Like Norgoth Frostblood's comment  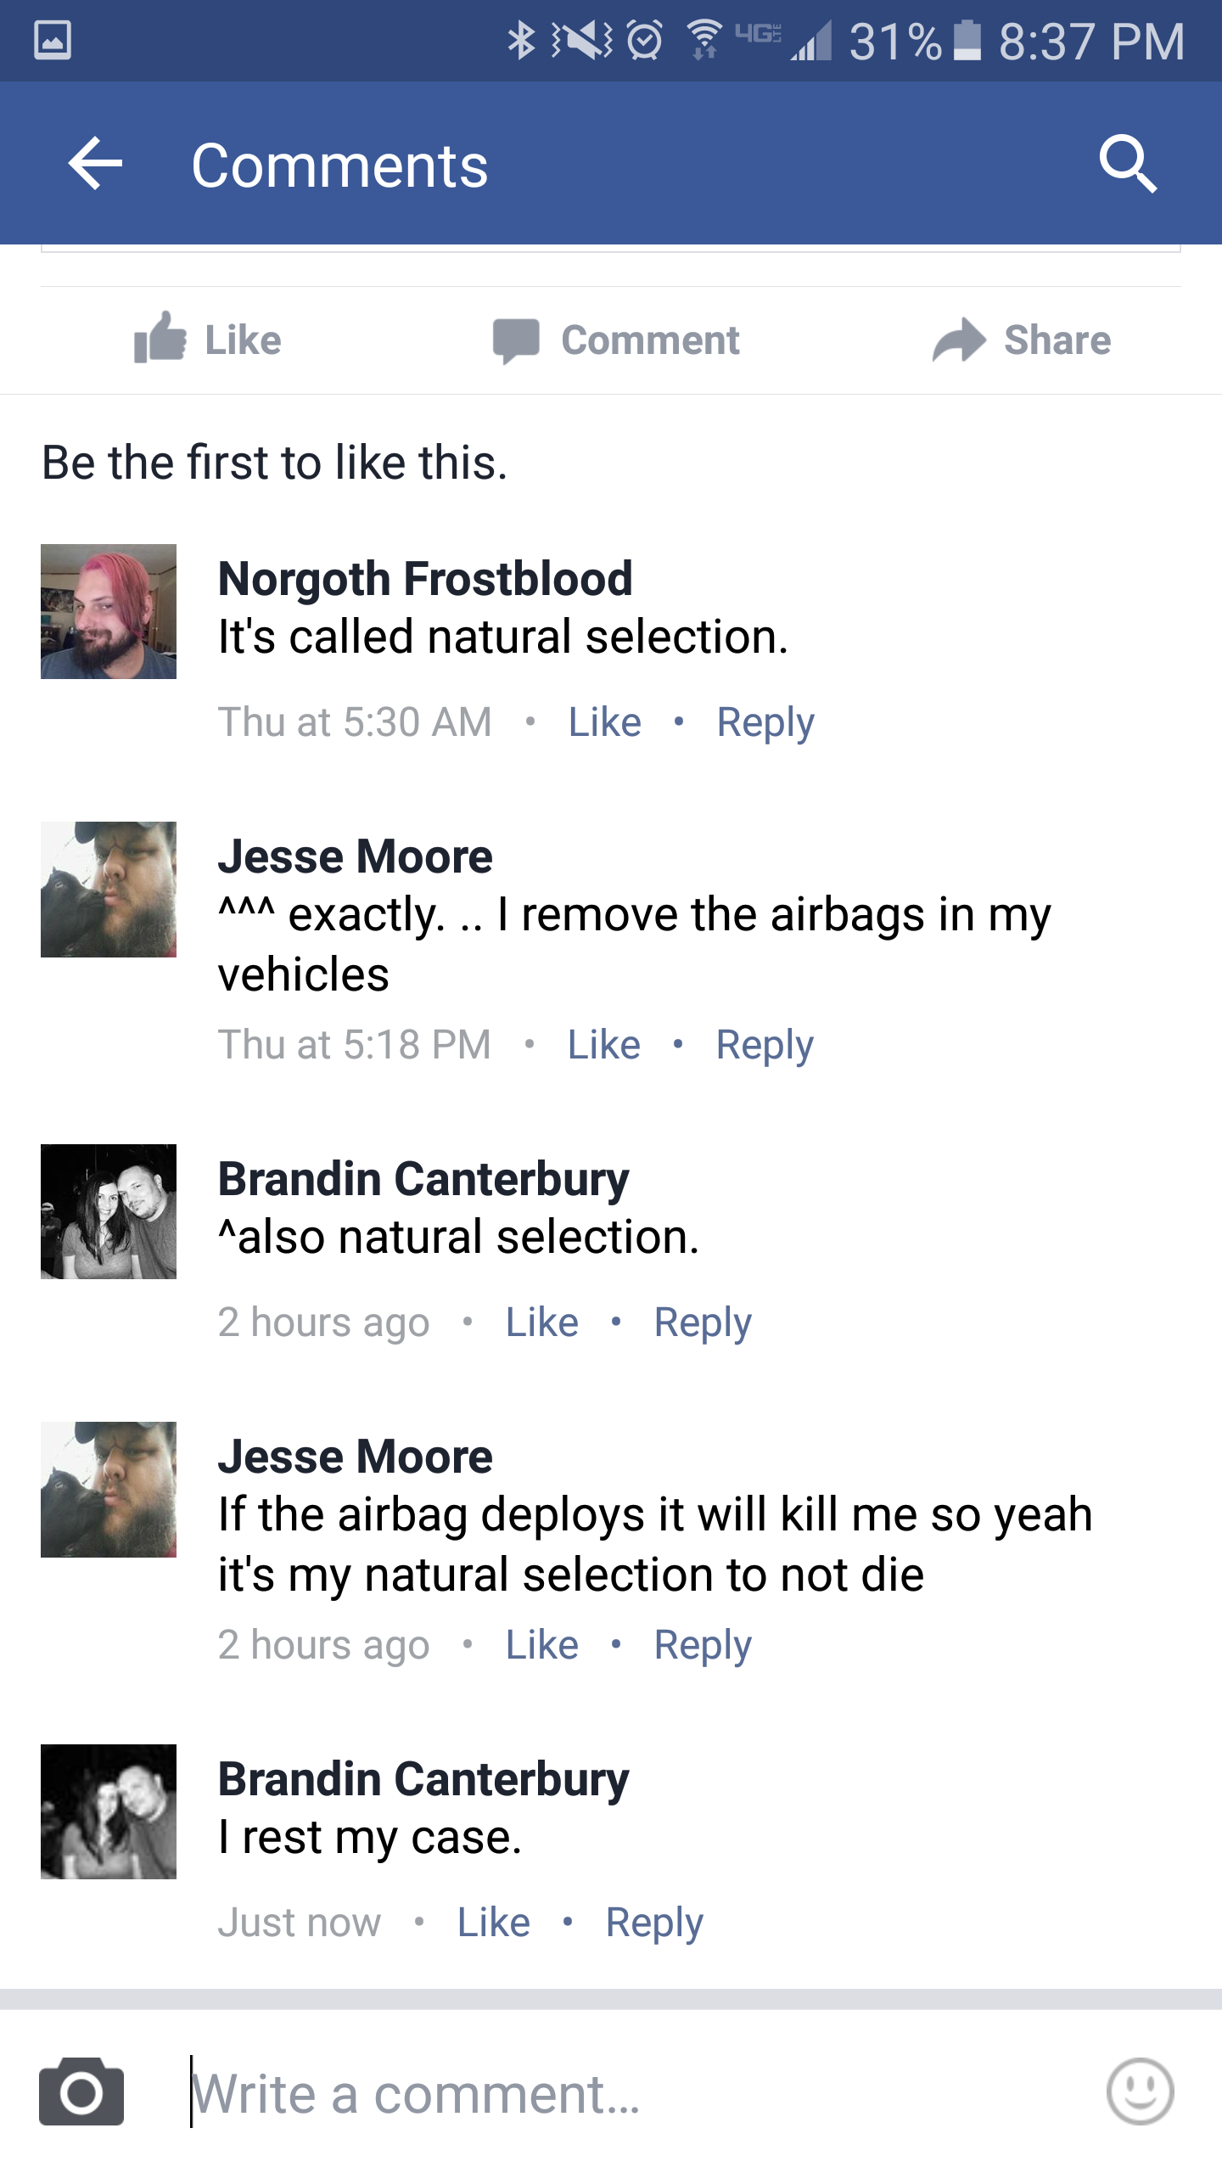tap(604, 722)
